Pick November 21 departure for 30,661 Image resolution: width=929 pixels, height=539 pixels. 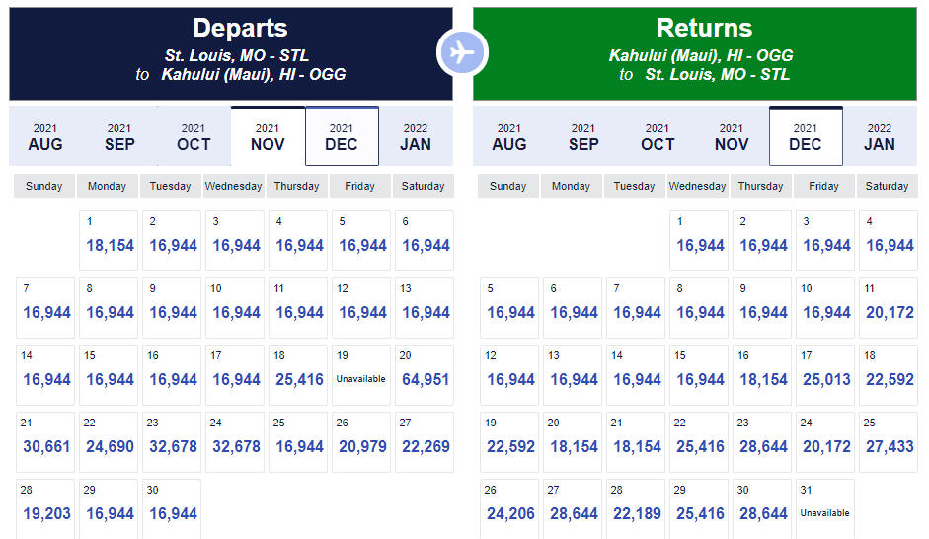tap(45, 442)
